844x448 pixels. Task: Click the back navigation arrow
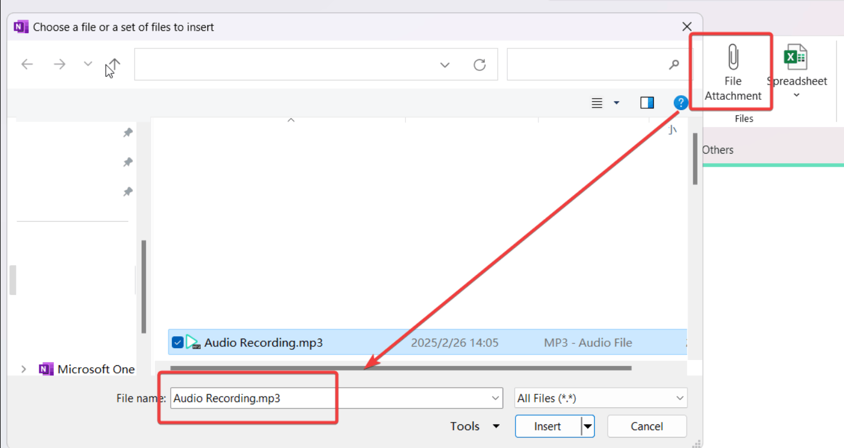(27, 64)
